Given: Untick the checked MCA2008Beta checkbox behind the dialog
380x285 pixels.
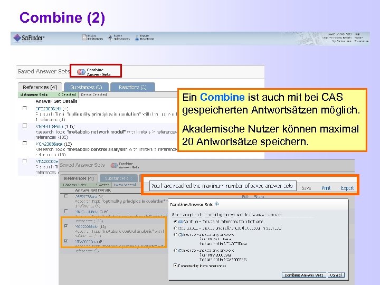Looking at the screenshot, I should click(x=66, y=226).
